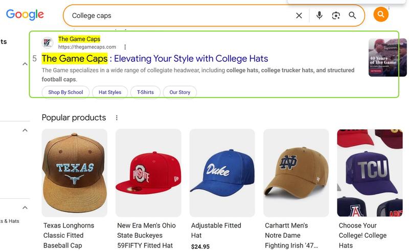The width and height of the screenshot is (409, 251).
Task: Click Choose Your College! College Hats title
Action: [x=362, y=235]
